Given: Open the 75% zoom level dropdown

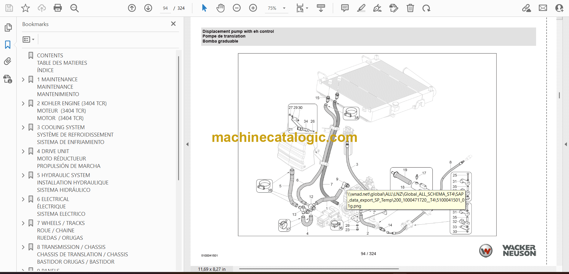Looking at the screenshot, I should point(284,8).
